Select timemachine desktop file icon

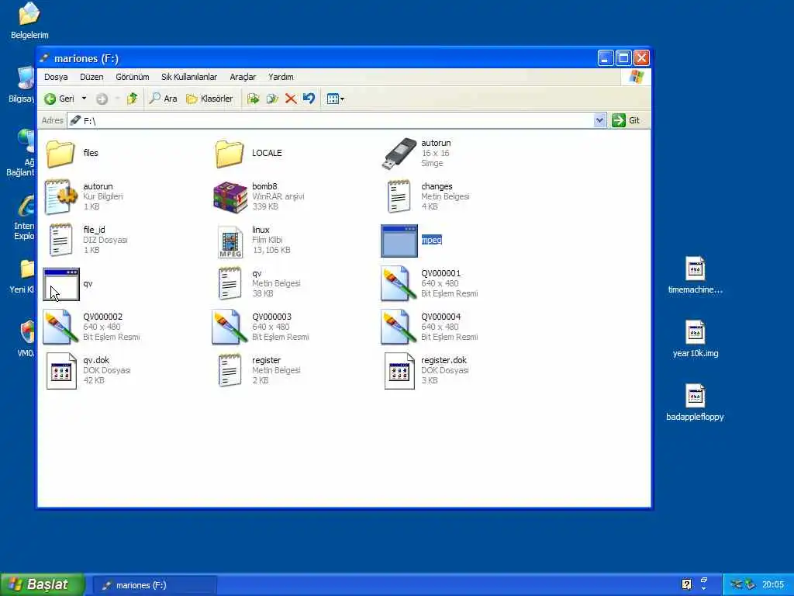click(696, 268)
